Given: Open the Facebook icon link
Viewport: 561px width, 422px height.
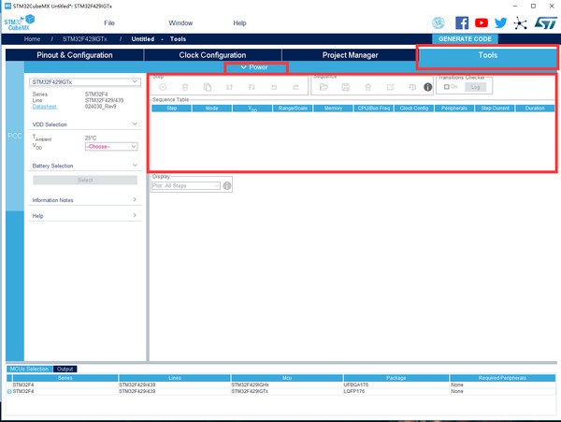Looking at the screenshot, I should [x=462, y=22].
